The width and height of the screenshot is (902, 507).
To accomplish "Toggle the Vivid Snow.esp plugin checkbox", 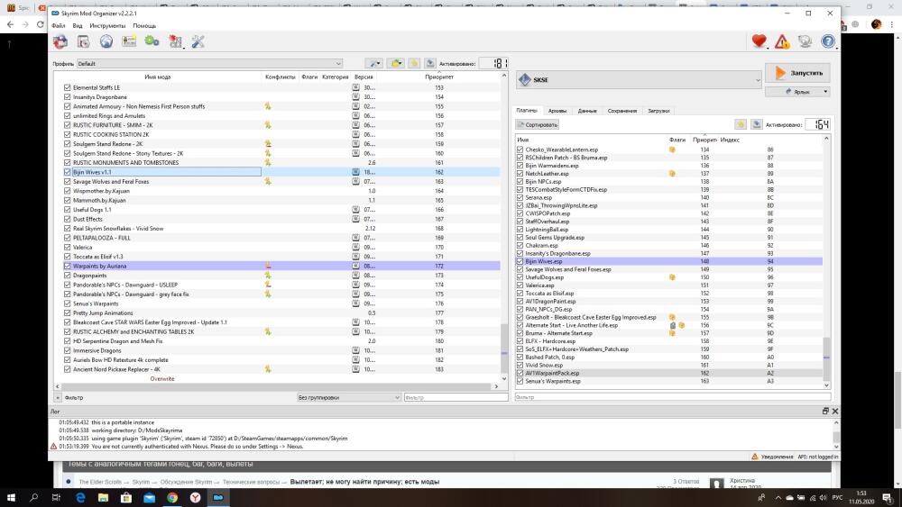I will 520,365.
